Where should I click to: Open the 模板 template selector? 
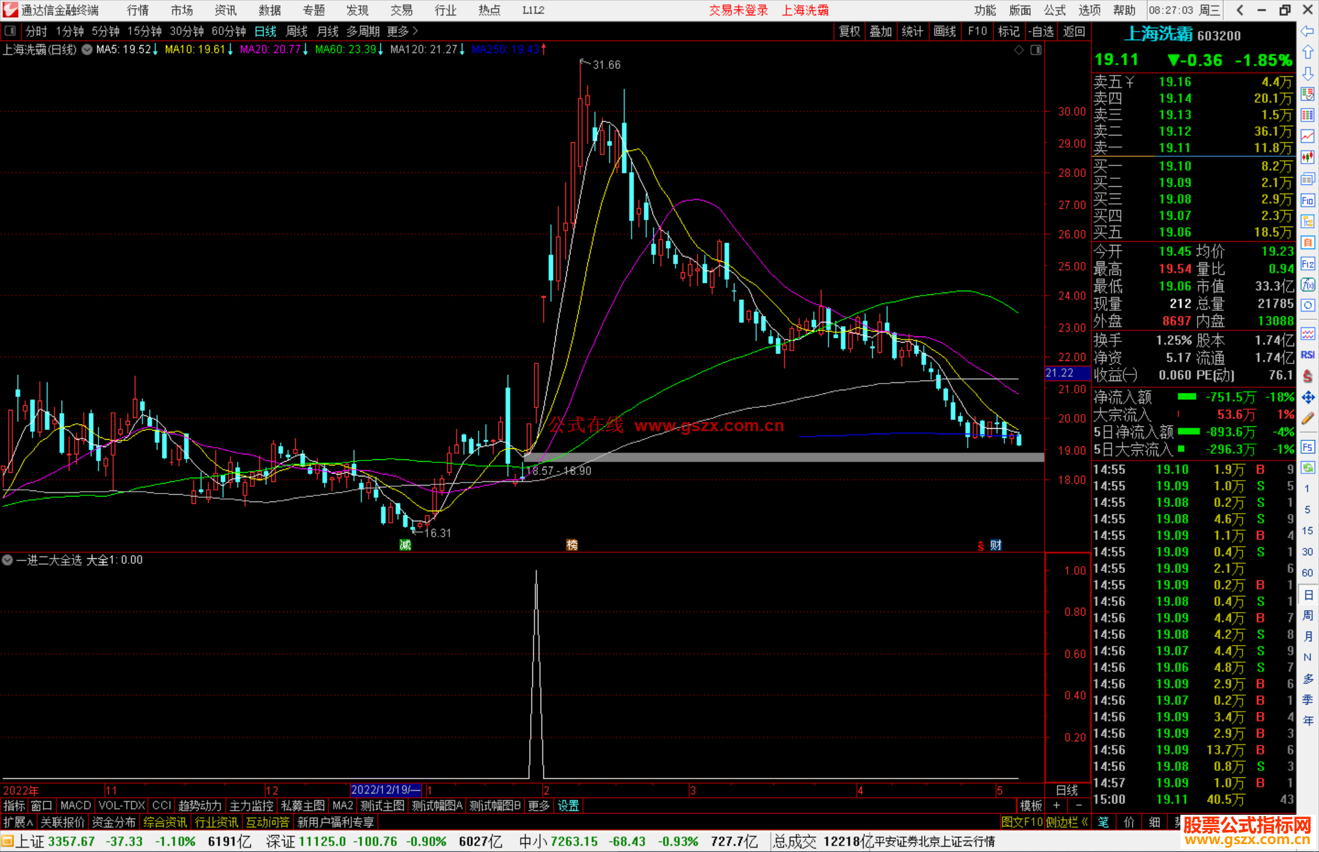(1031, 806)
